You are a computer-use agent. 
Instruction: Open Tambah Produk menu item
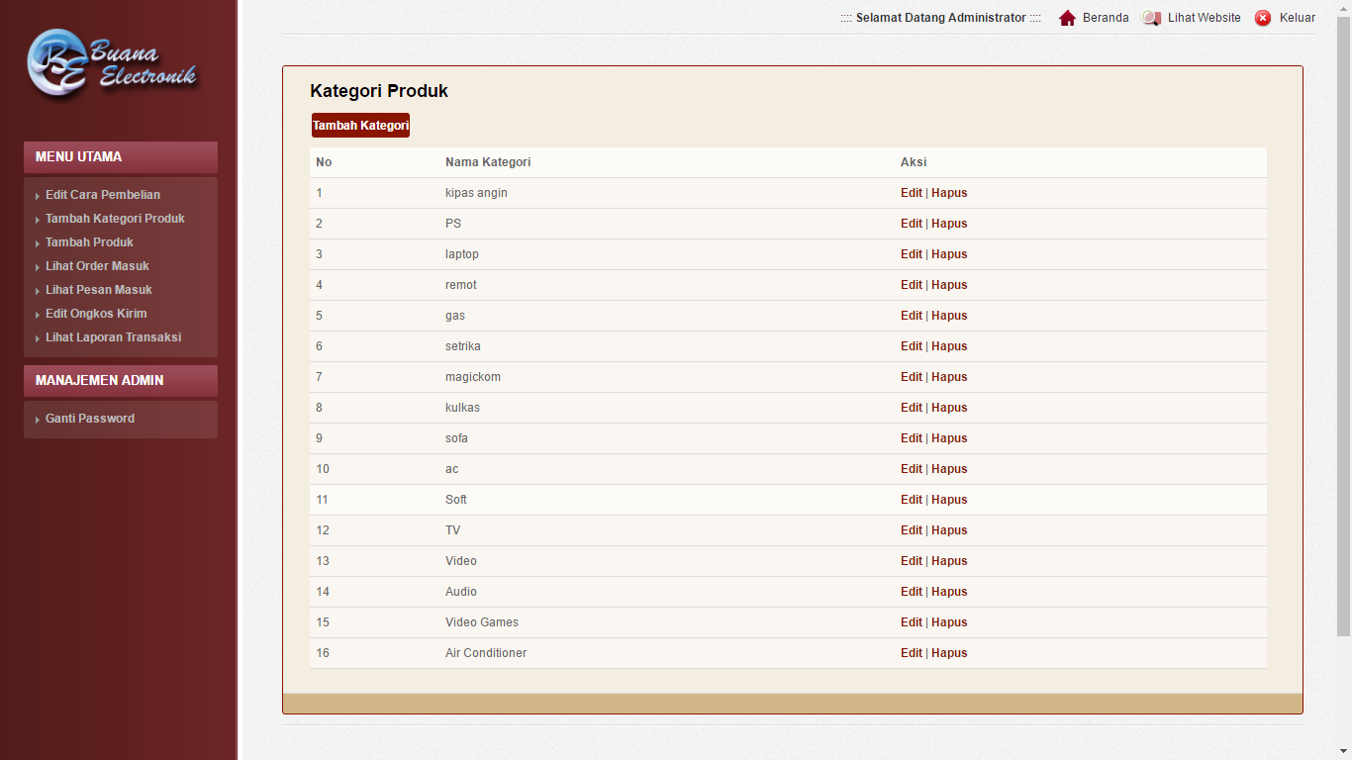click(89, 242)
